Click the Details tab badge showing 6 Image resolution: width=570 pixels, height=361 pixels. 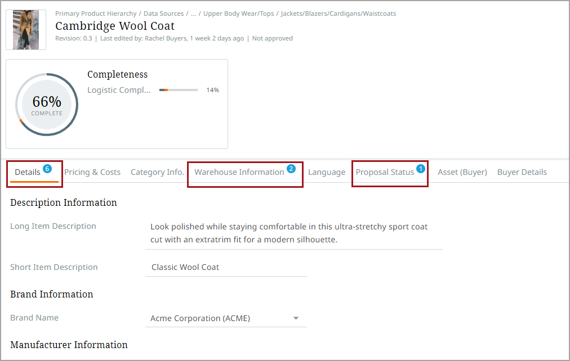pos(47,168)
